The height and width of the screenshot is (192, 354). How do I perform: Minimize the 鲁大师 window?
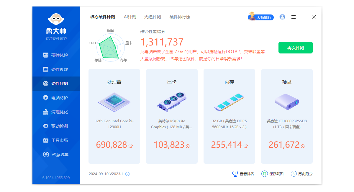304,17
